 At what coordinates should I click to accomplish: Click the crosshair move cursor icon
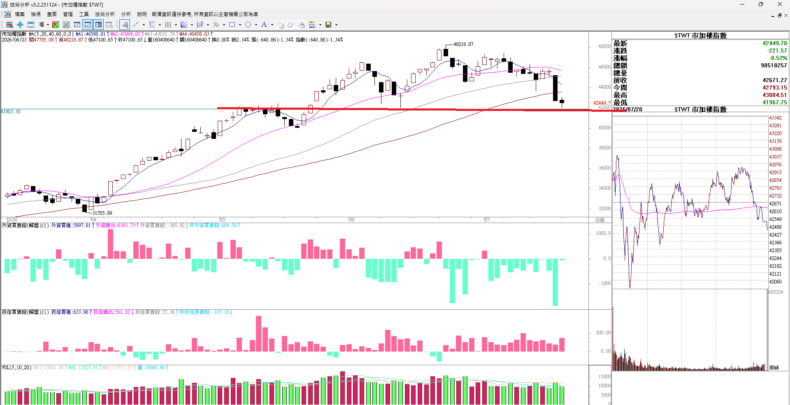(x=20, y=25)
